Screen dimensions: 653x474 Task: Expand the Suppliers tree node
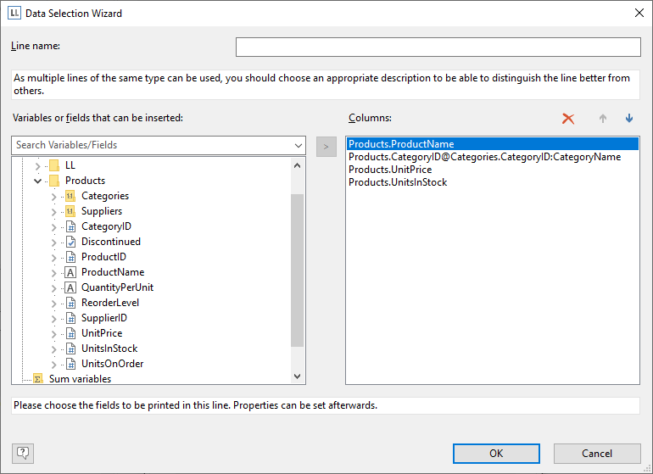[x=54, y=211]
